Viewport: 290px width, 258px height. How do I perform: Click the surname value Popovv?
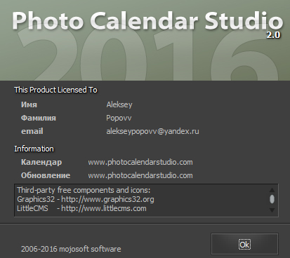pos(119,118)
